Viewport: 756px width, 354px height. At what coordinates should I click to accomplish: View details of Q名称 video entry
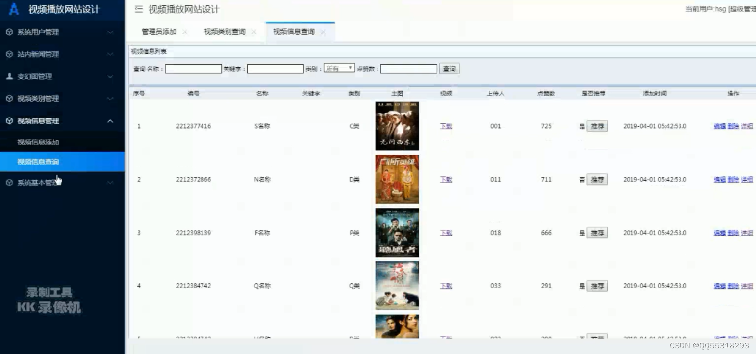[x=747, y=286]
